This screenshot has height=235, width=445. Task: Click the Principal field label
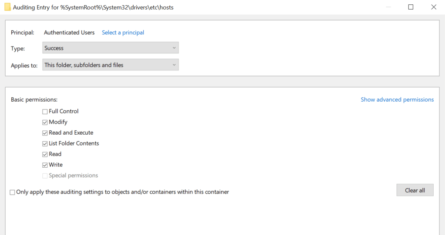(x=23, y=33)
